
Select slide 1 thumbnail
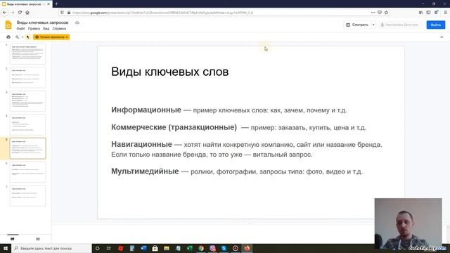tap(27, 53)
